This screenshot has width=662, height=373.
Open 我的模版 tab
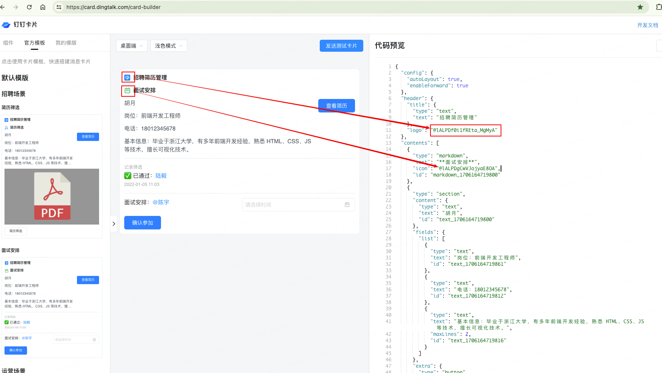[66, 43]
